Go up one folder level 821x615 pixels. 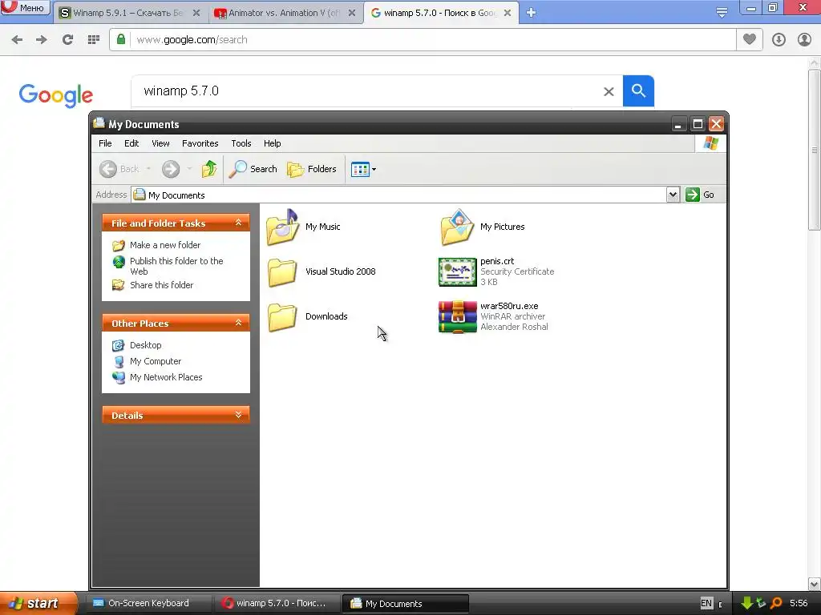[209, 169]
